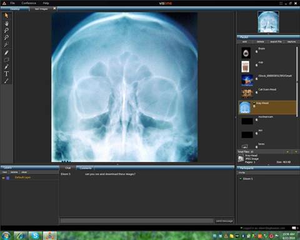Open the File menu
The width and height of the screenshot is (300, 240).
12,3
